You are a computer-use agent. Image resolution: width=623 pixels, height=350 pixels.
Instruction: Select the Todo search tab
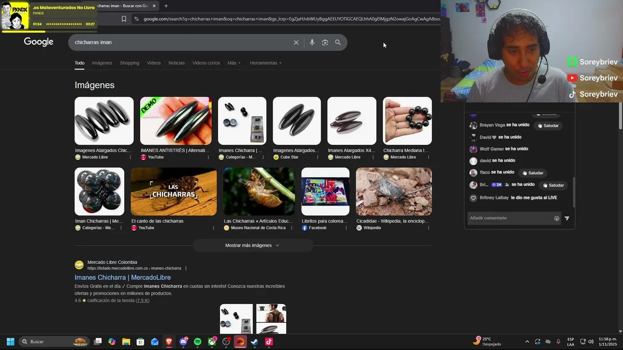[x=79, y=63]
